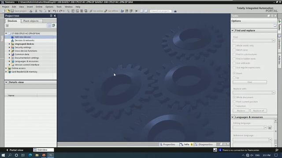Collapse the S7-300 CPU314C-2PN-DP BAK project node
This screenshot has height=158, width=282.
[6, 33]
